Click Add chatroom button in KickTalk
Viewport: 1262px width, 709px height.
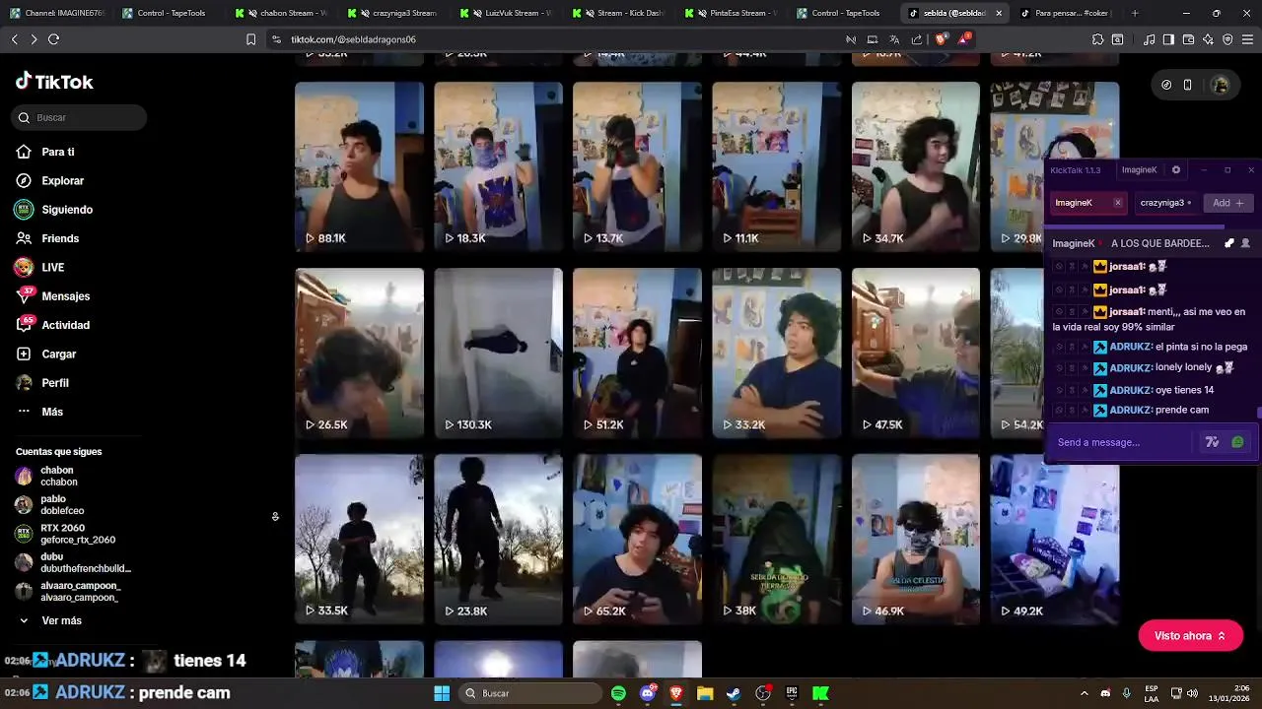pyautogui.click(x=1228, y=203)
